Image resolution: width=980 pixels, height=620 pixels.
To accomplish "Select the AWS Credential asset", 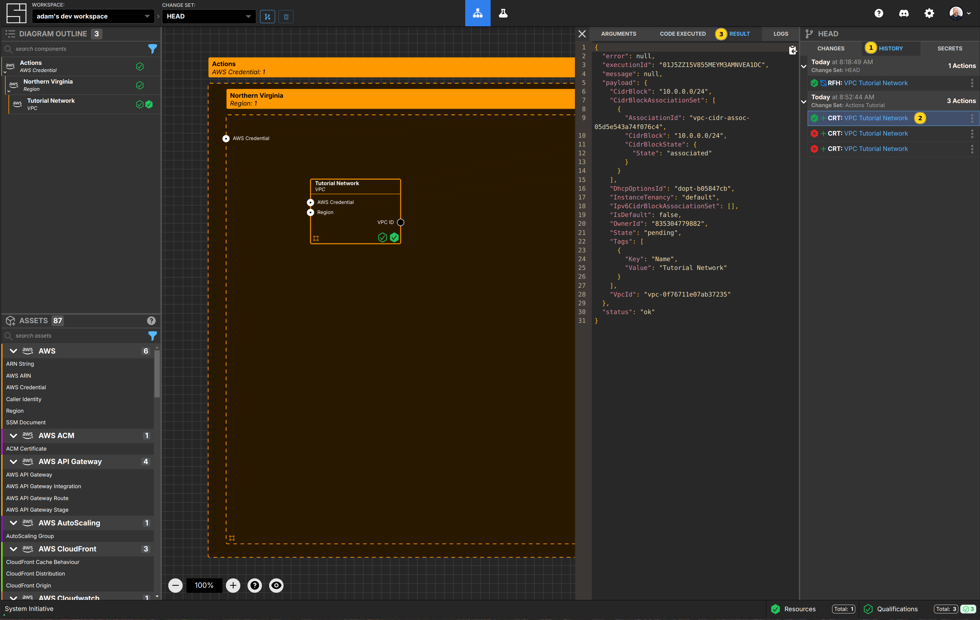I will click(x=26, y=387).
